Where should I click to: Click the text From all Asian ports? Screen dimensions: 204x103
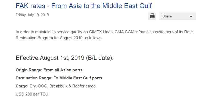point(63,70)
